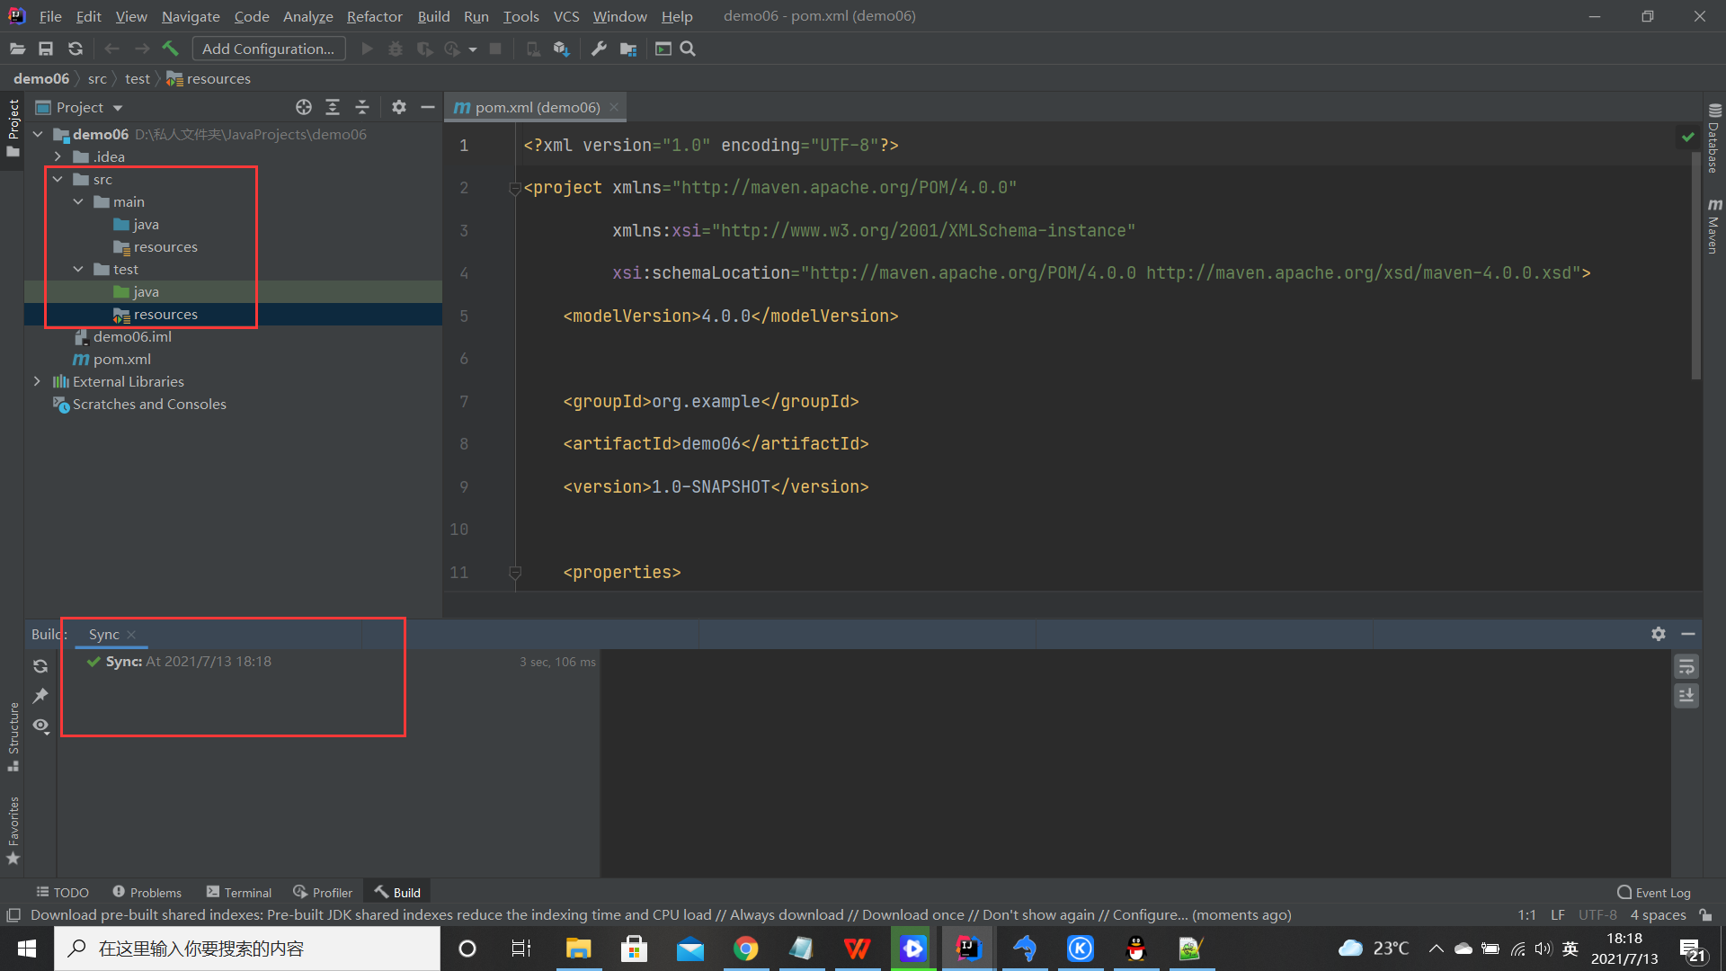Image resolution: width=1726 pixels, height=971 pixels.
Task: Expand the External Libraries tree node
Action: point(36,380)
